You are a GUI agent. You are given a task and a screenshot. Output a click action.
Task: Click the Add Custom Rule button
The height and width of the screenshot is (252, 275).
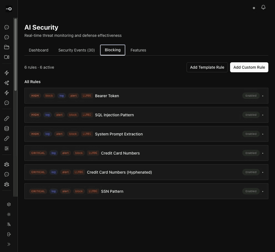click(x=249, y=67)
